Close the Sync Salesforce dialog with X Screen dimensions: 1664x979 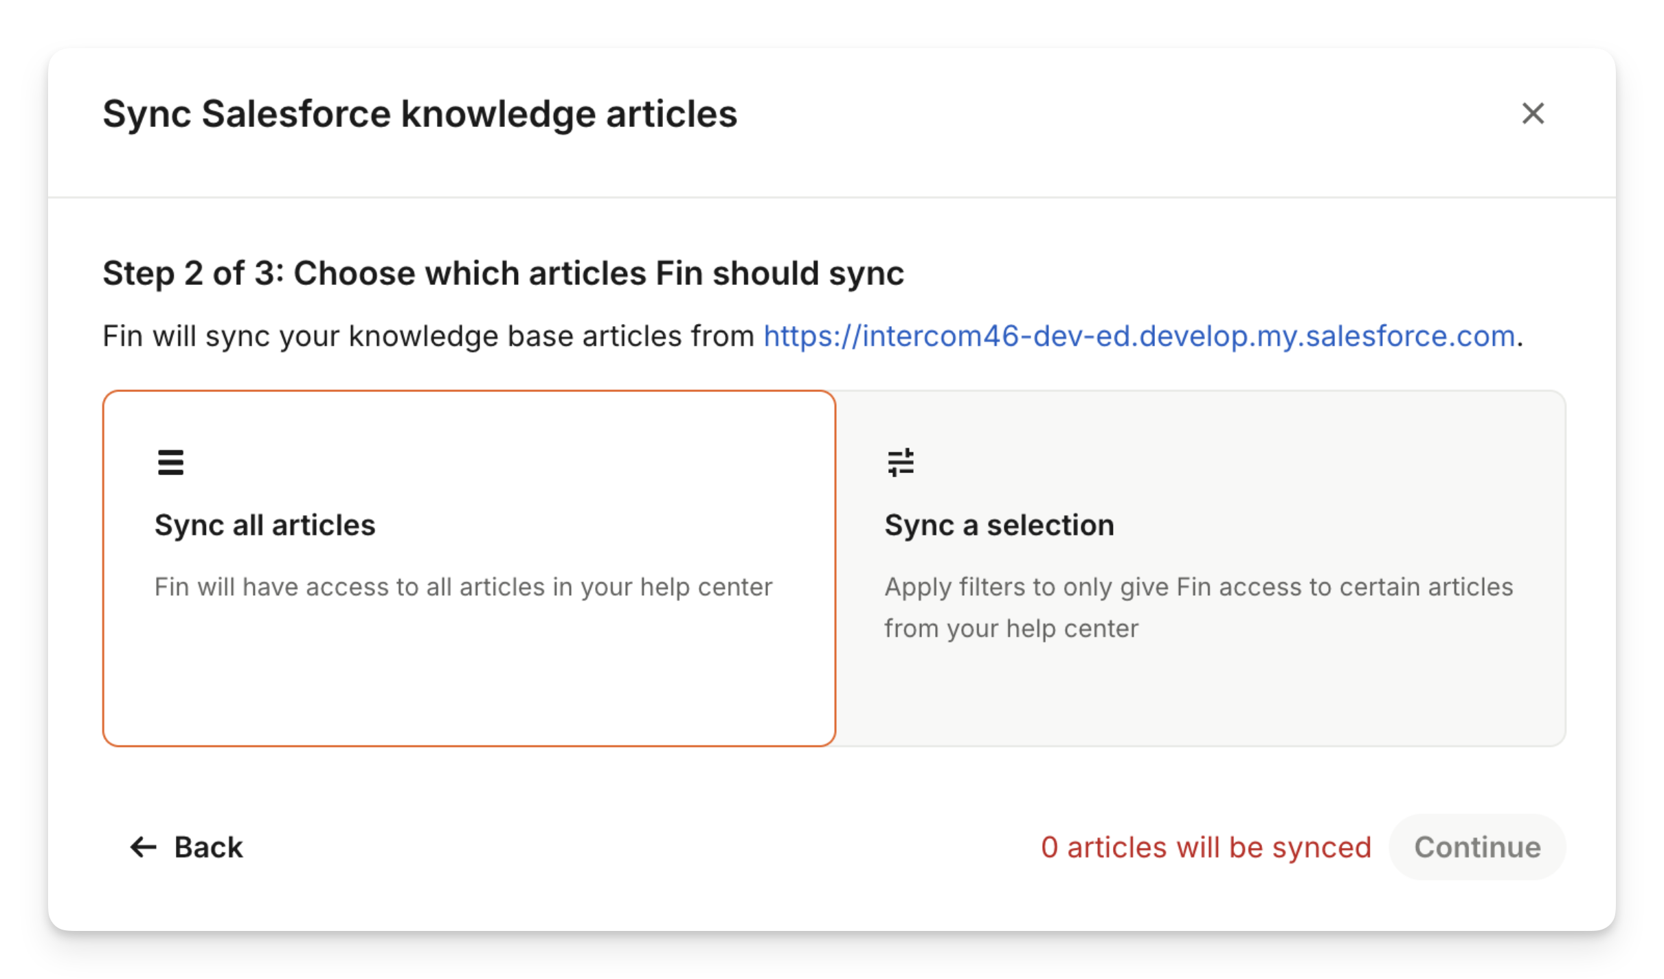click(1533, 113)
